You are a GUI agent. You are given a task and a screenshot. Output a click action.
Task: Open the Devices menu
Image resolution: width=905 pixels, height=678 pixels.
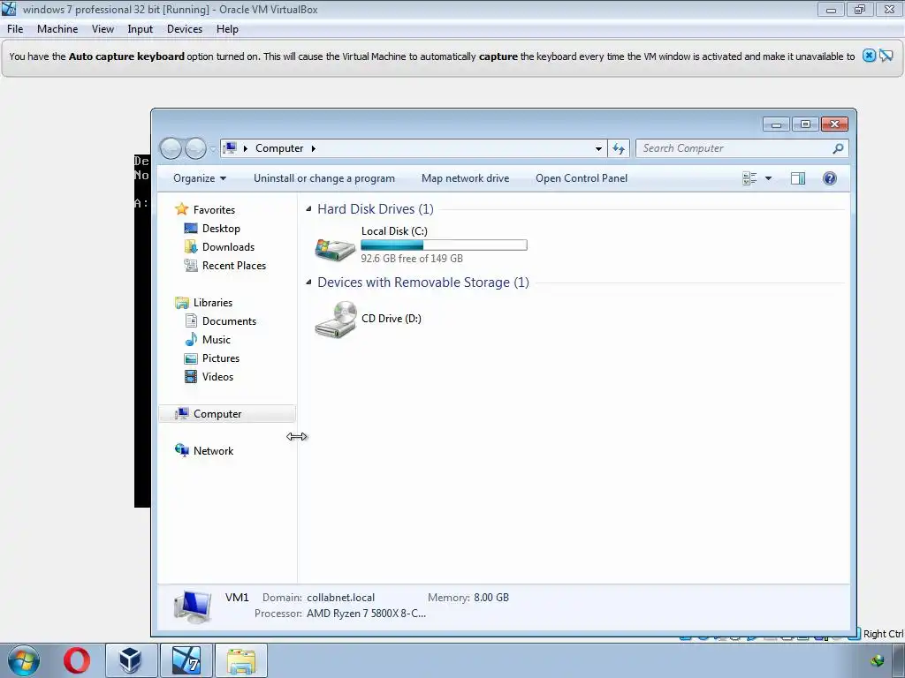coord(185,29)
